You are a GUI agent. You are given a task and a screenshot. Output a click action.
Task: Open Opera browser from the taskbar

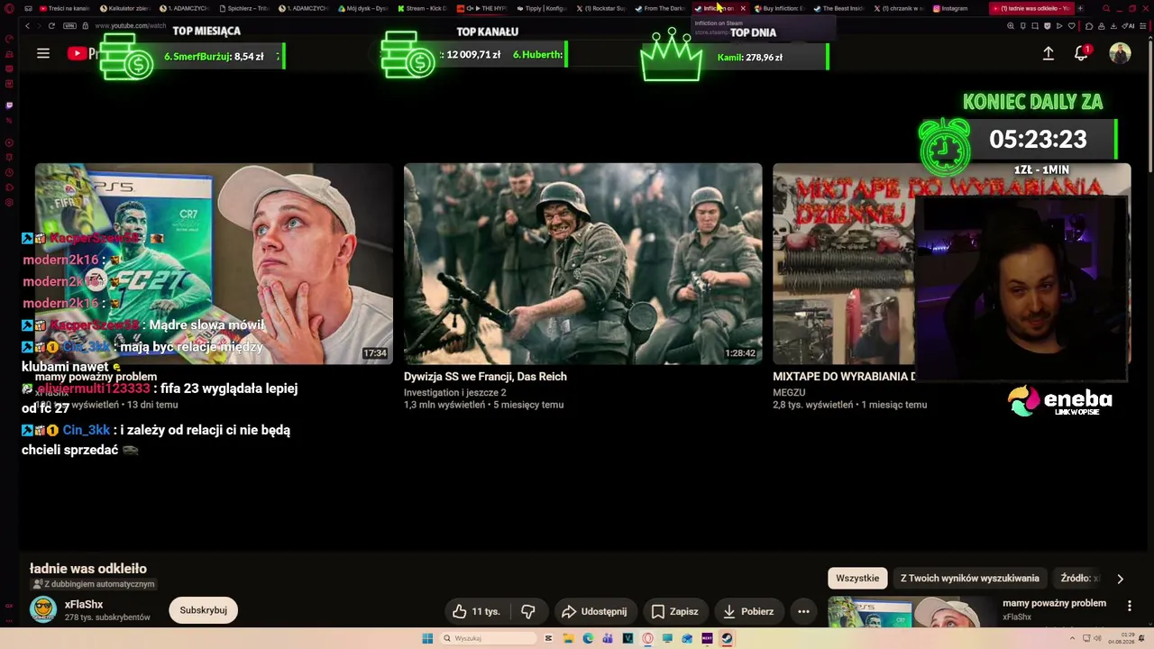(647, 638)
